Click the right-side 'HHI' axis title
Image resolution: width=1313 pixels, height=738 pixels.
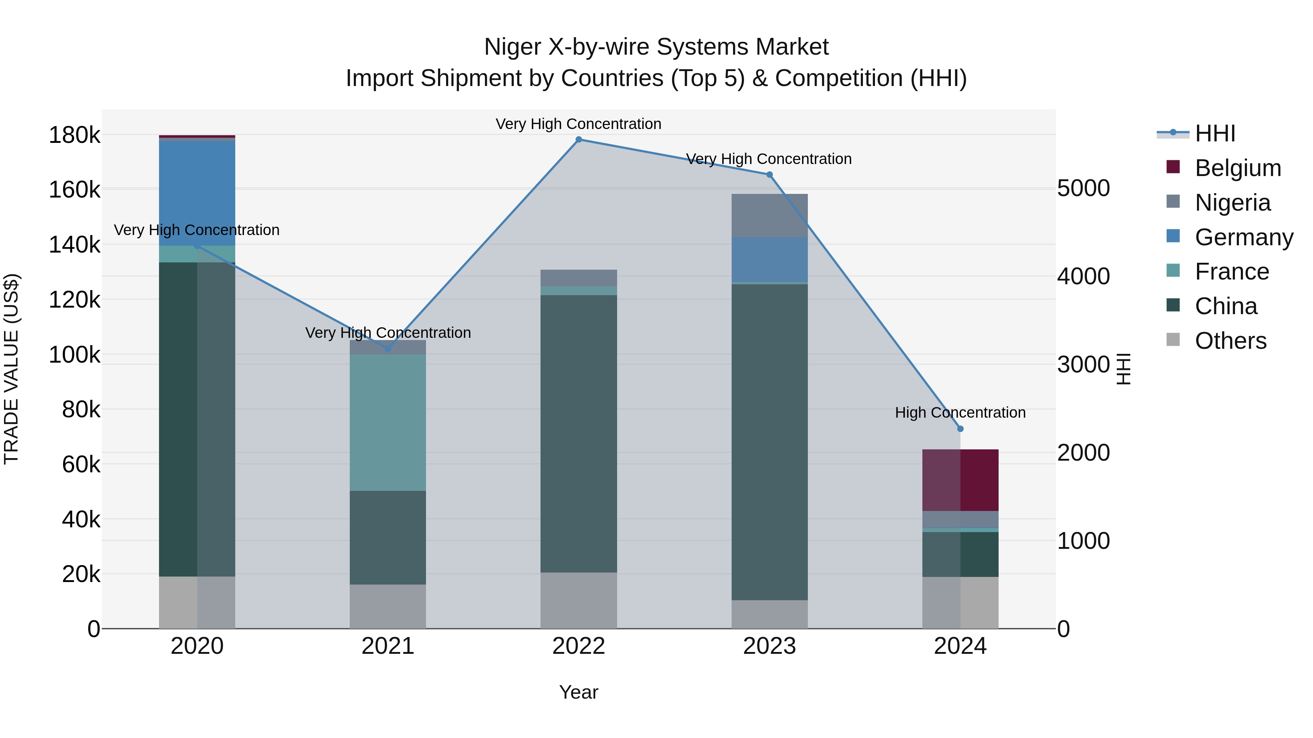click(x=1123, y=369)
